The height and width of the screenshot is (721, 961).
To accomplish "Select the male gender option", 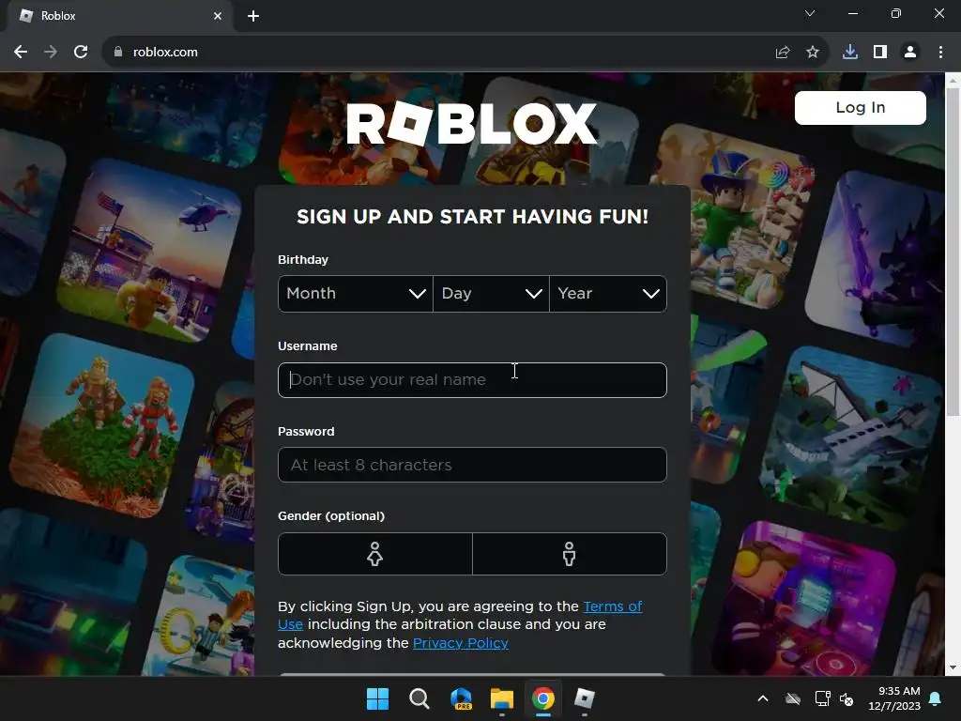I will coord(570,554).
